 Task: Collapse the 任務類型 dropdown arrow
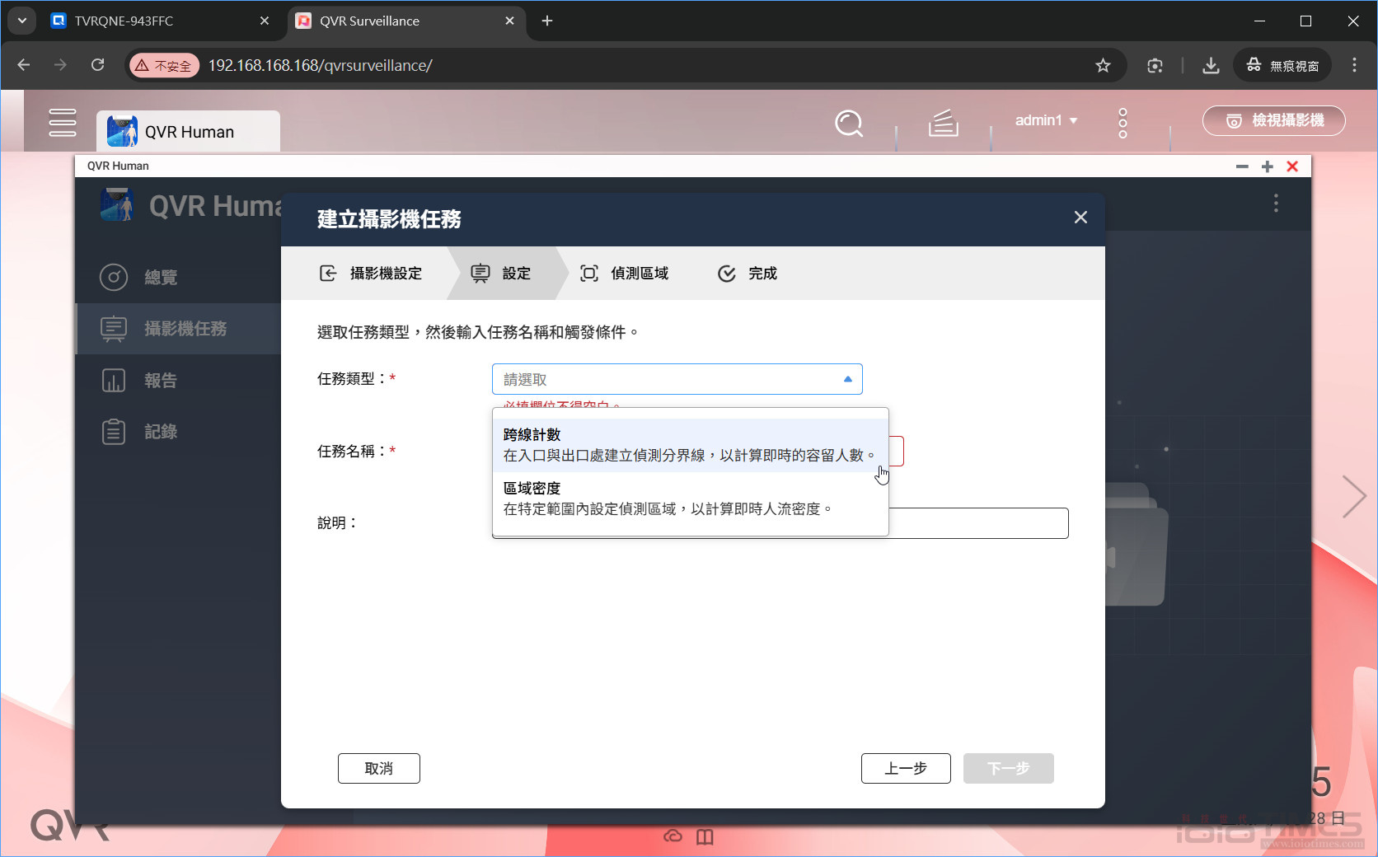point(846,379)
